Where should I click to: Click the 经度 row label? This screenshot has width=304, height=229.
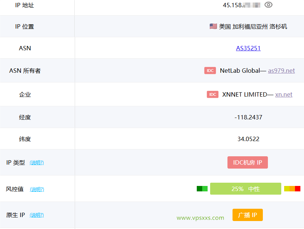click(x=25, y=117)
